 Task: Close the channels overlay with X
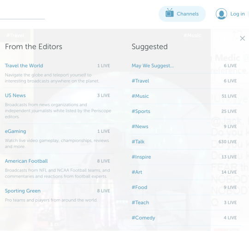pyautogui.click(x=243, y=38)
